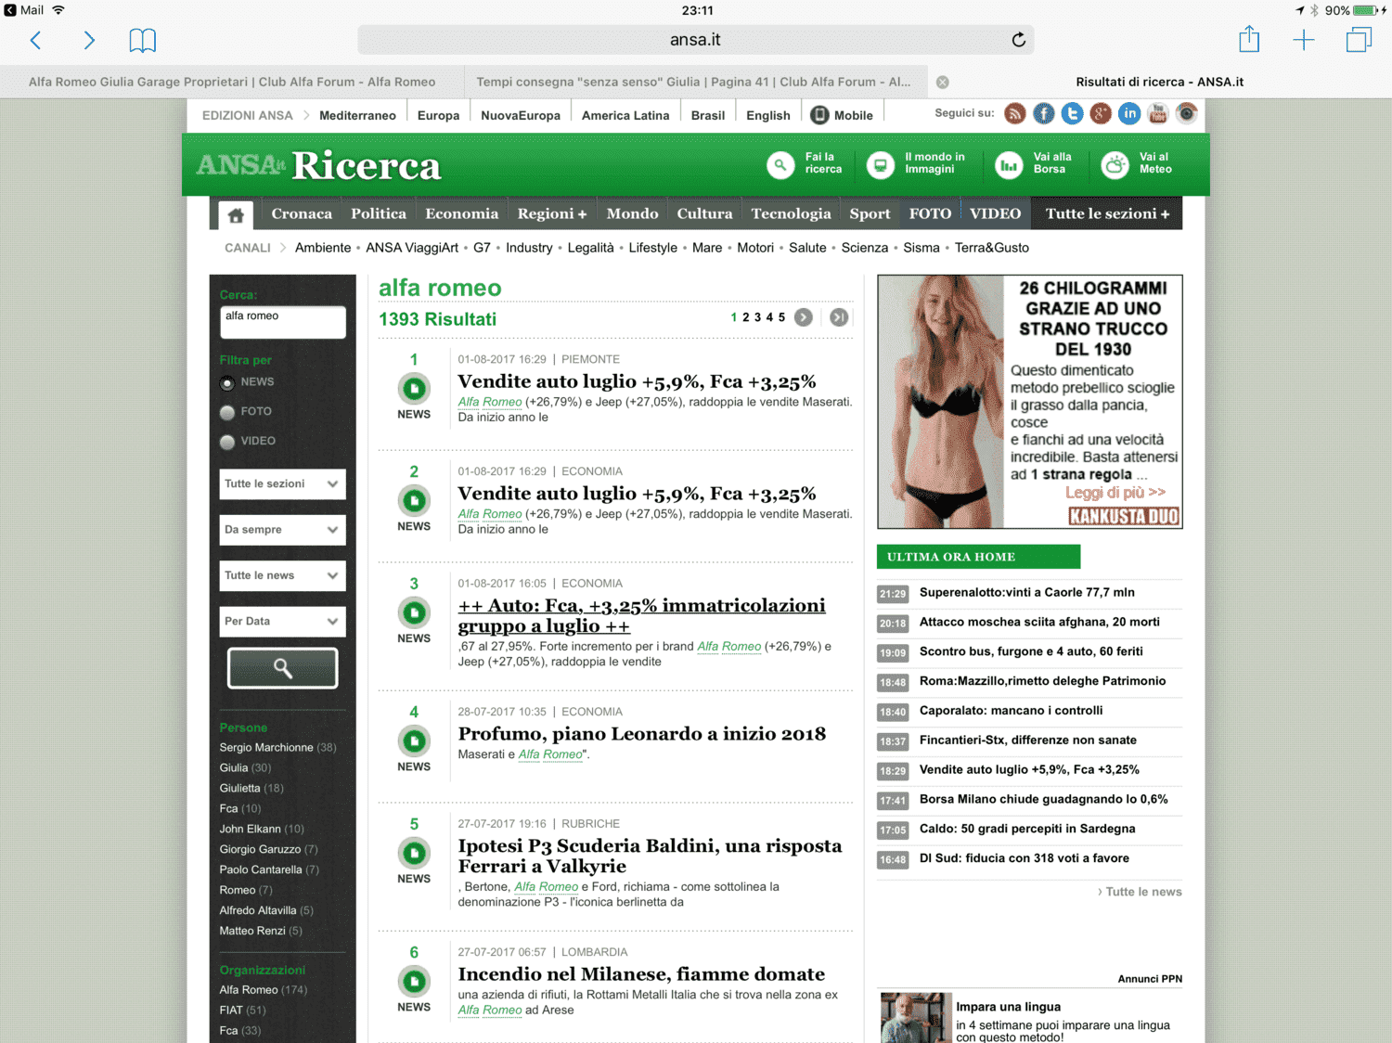Click the Mobile edition phone icon
Viewport: 1392px width, 1043px height.
819,115
